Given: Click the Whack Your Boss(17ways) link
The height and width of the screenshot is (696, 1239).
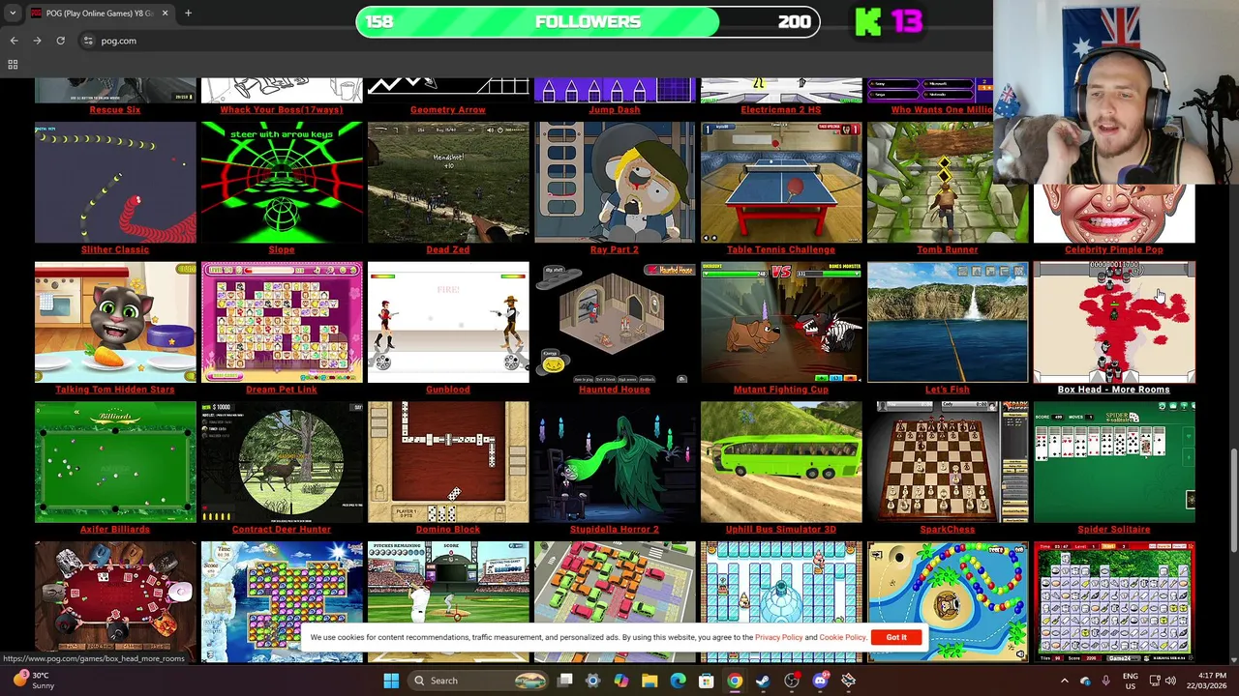Looking at the screenshot, I should (282, 109).
